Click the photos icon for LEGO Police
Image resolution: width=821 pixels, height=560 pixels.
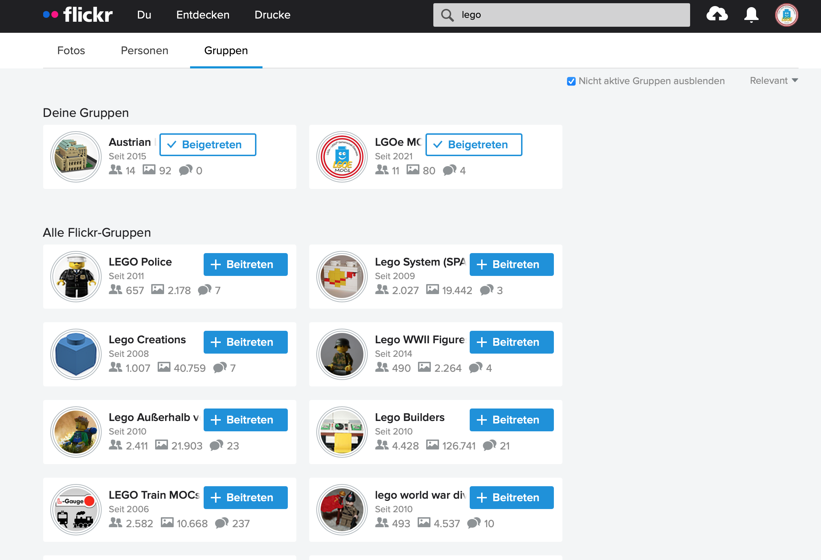pyautogui.click(x=158, y=289)
